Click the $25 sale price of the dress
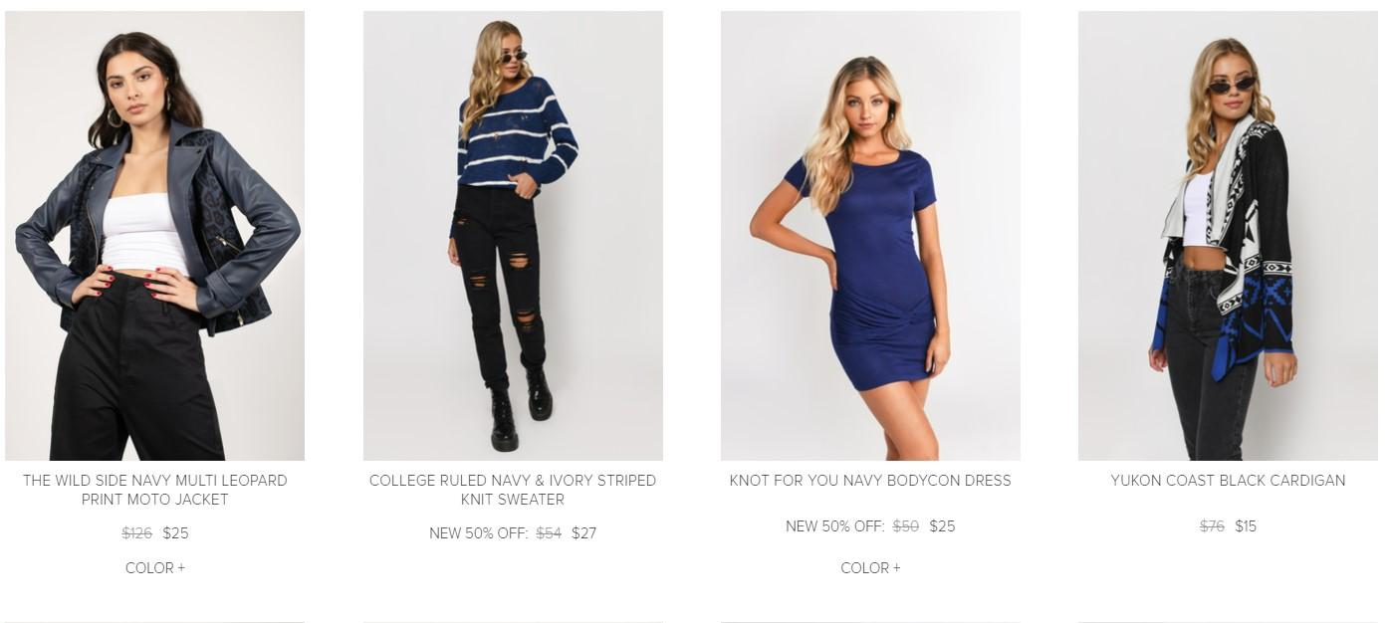Image resolution: width=1385 pixels, height=623 pixels. pos(942,526)
